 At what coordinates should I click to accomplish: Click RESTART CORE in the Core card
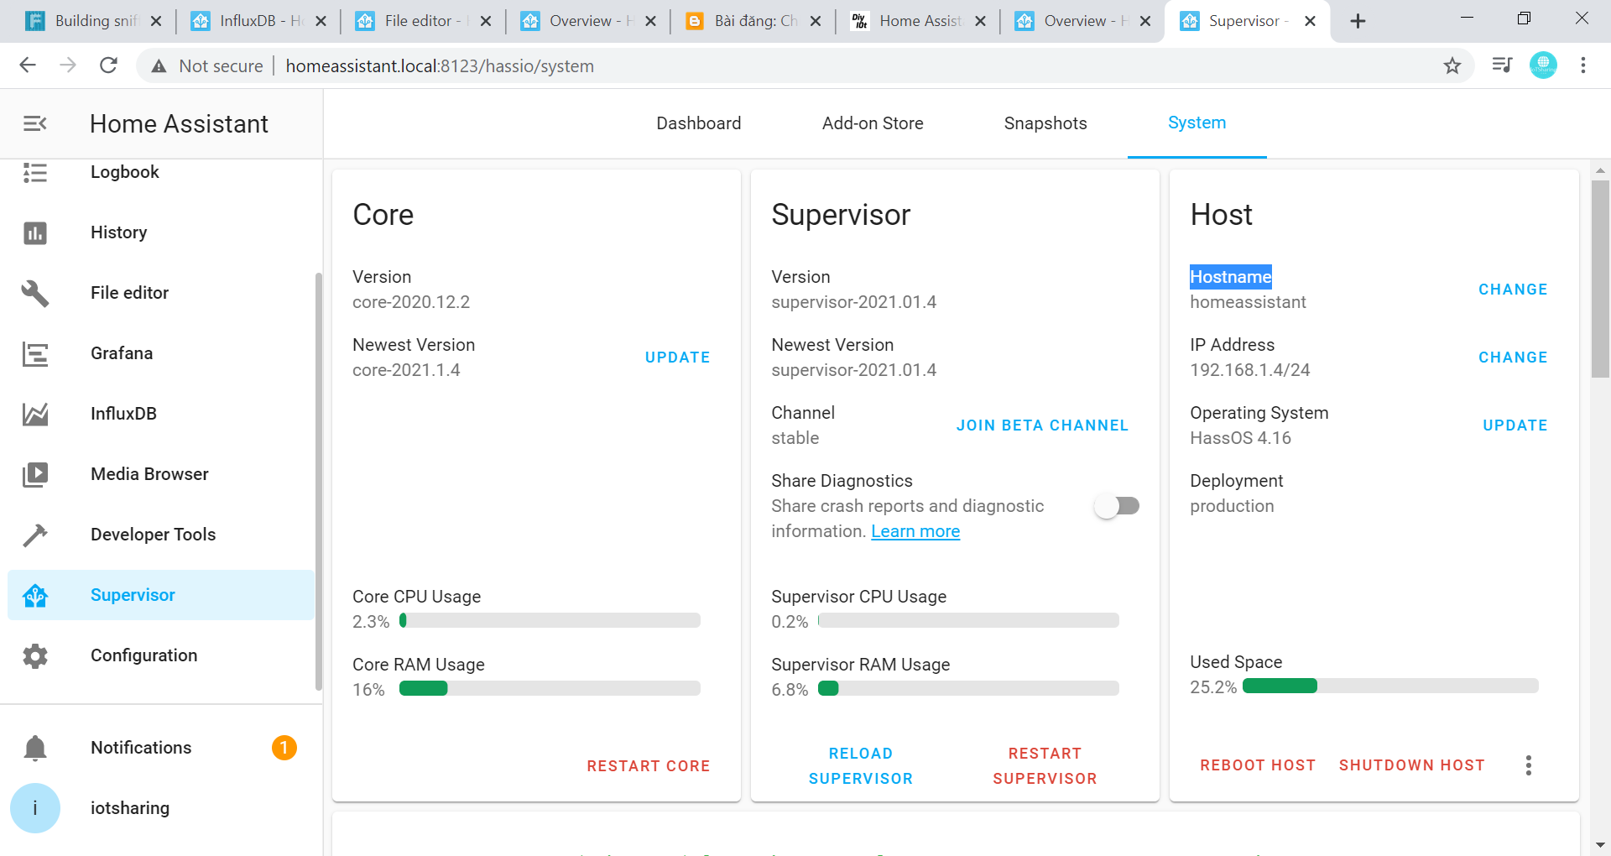[x=648, y=765]
